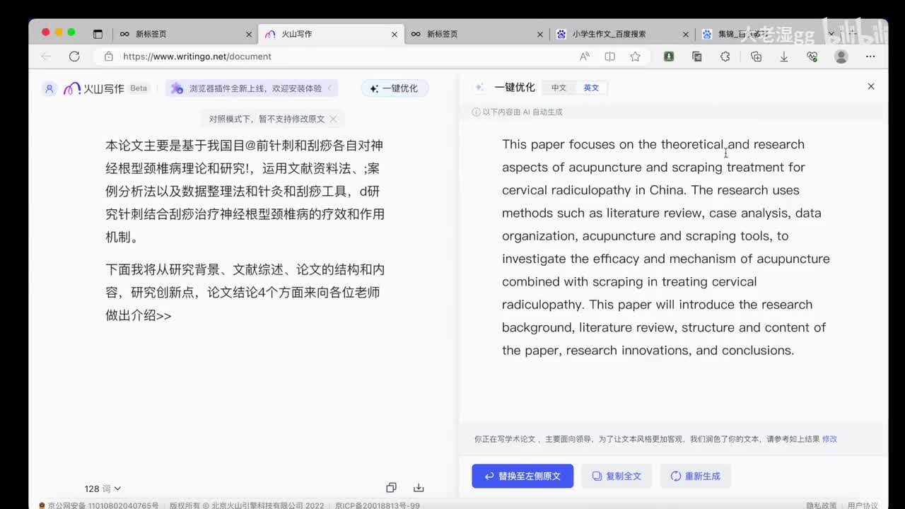Viewport: 905px width, 509px height.
Task: Open the browser profile avatar
Action: tap(841, 57)
